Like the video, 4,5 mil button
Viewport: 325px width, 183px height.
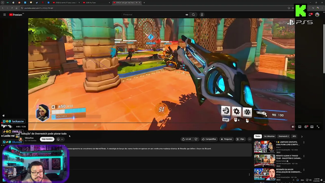[186, 139]
